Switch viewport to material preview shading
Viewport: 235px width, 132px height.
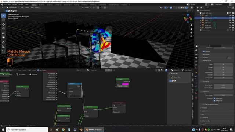tap(184, 7)
